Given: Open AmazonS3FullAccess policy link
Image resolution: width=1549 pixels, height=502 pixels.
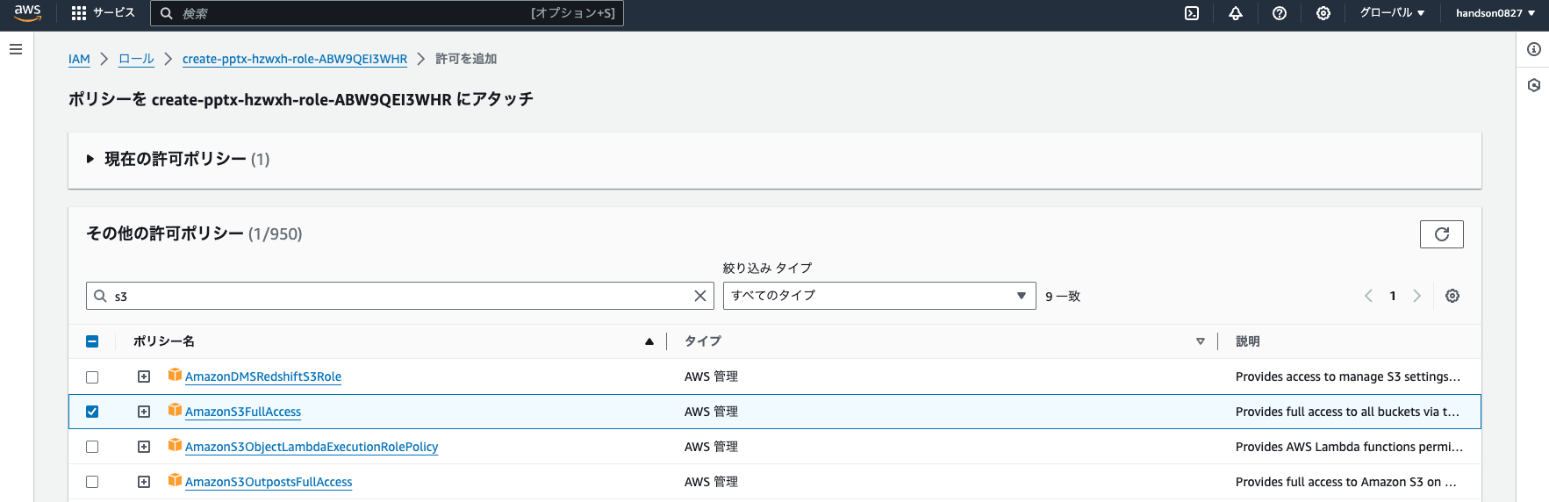Looking at the screenshot, I should 243,412.
